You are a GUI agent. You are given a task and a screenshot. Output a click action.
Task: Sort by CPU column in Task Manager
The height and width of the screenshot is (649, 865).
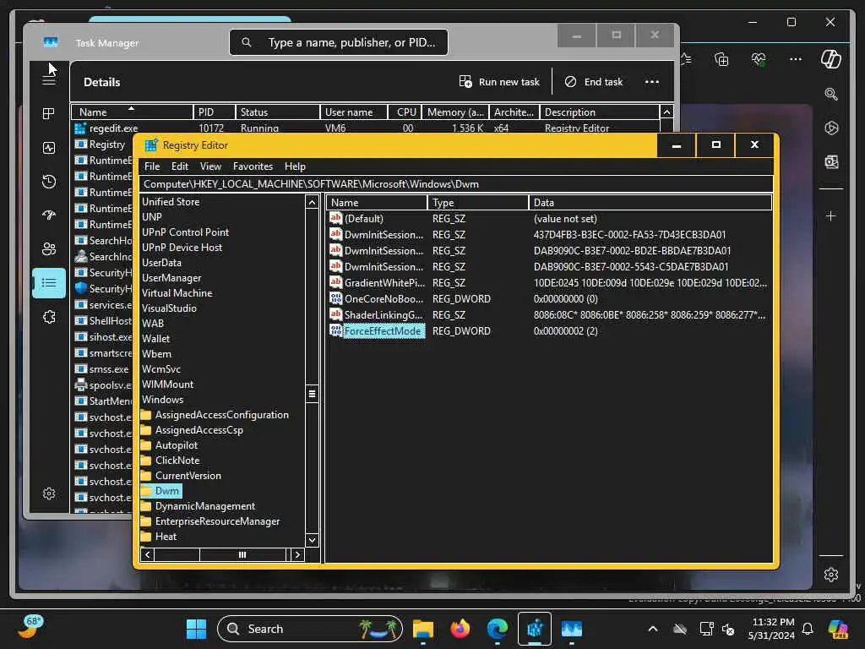pos(406,112)
